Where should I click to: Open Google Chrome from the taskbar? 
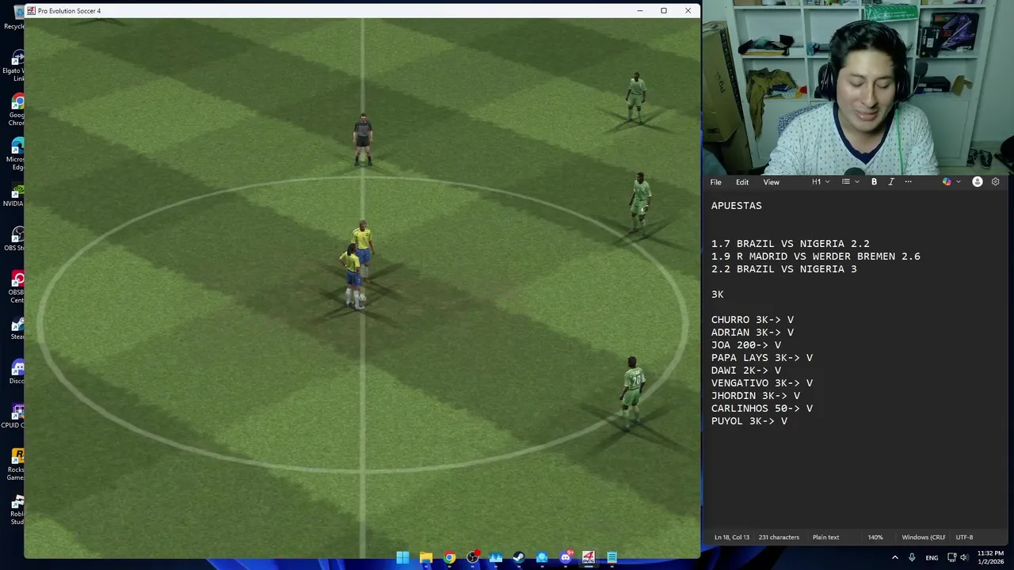[449, 557]
